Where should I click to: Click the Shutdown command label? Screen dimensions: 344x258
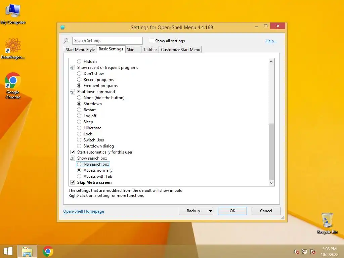coord(96,92)
